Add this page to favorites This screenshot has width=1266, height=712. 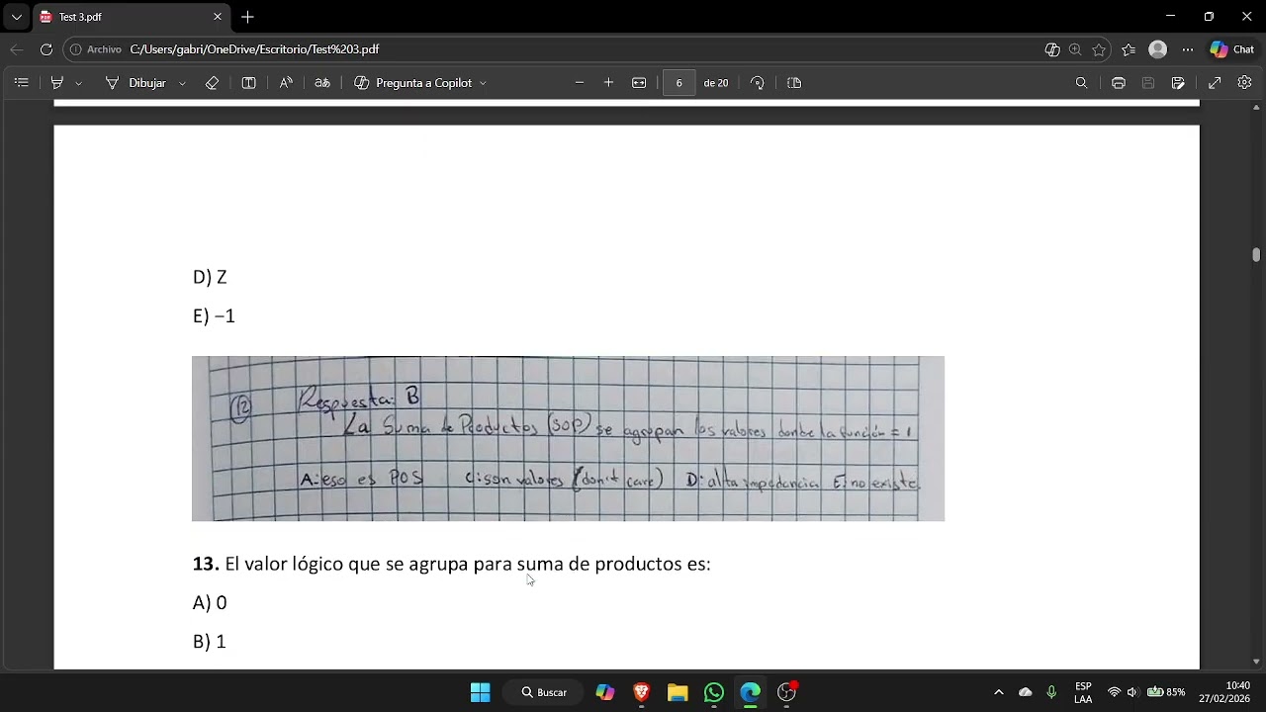click(1099, 49)
